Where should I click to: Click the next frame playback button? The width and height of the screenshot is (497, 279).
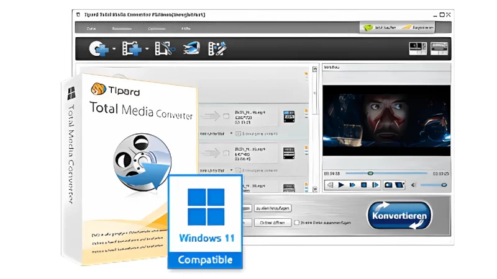pos(375,185)
